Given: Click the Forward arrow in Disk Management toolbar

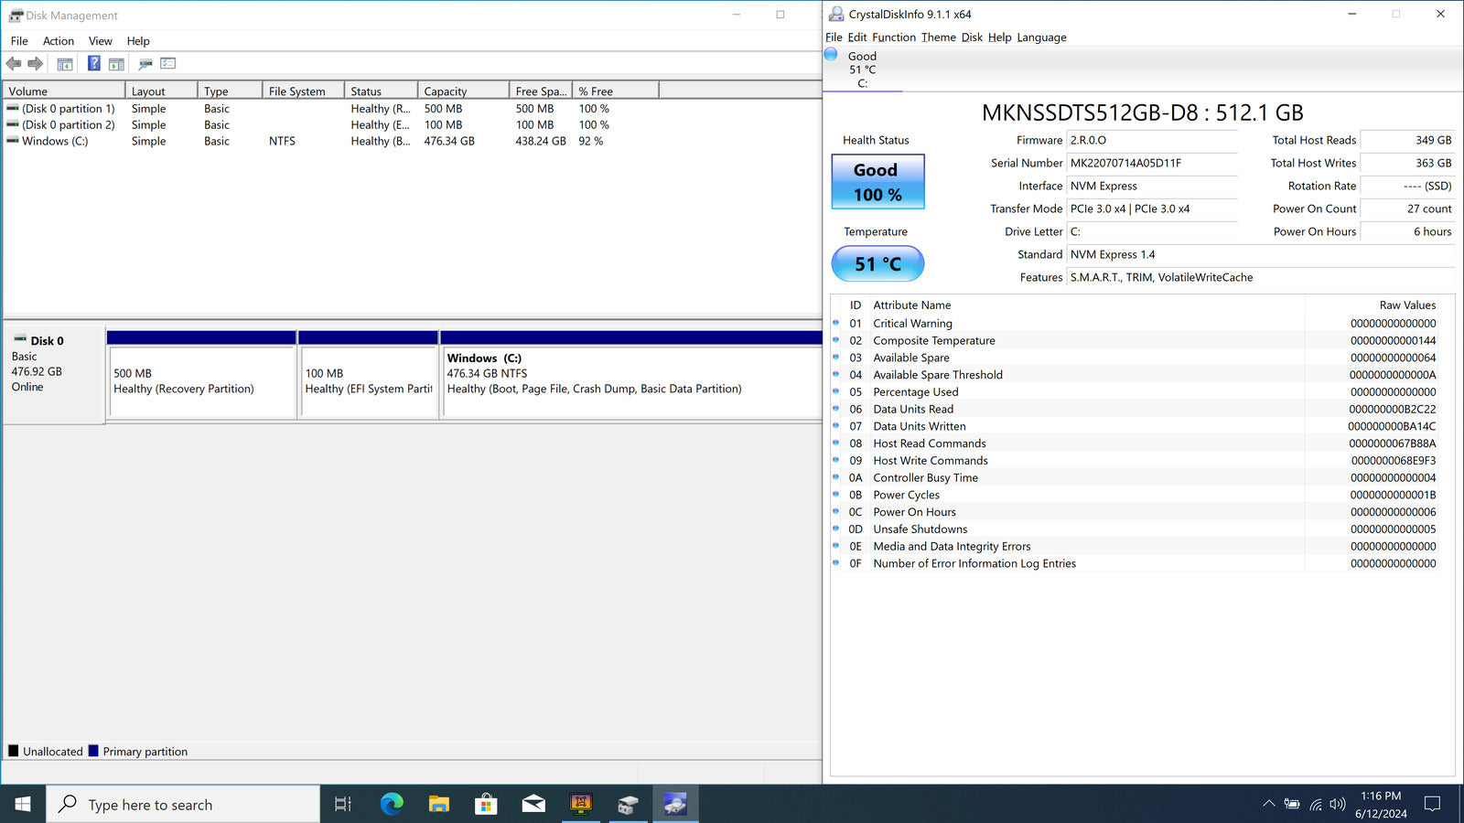Looking at the screenshot, I should point(36,64).
